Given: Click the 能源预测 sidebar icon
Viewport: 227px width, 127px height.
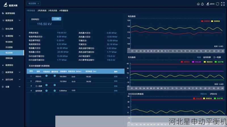Looking at the screenshot, I should click(3, 72).
